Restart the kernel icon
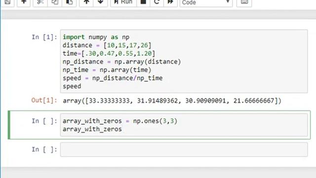The image size is (316, 178). point(157,2)
